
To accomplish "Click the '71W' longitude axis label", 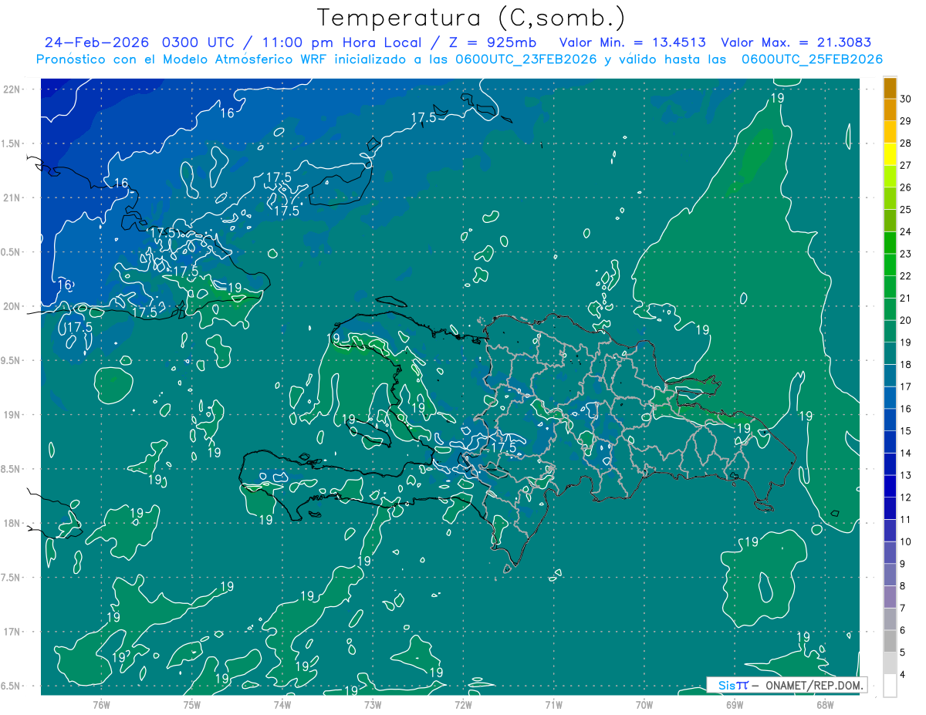I will pos(553,704).
